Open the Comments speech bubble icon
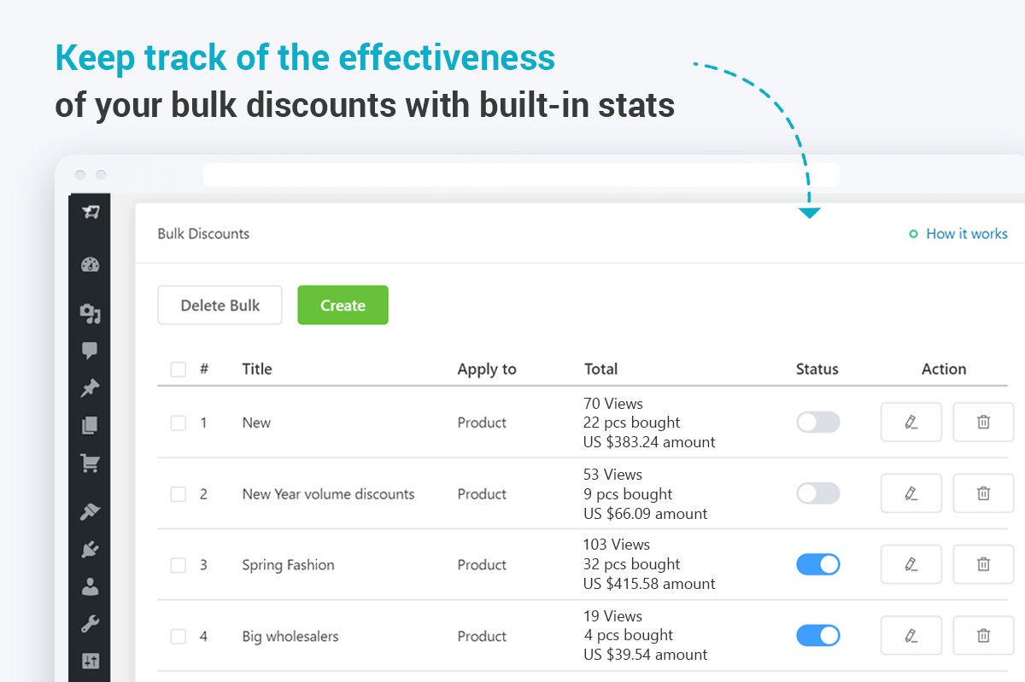Screen dimensions: 1025x682 click(90, 350)
